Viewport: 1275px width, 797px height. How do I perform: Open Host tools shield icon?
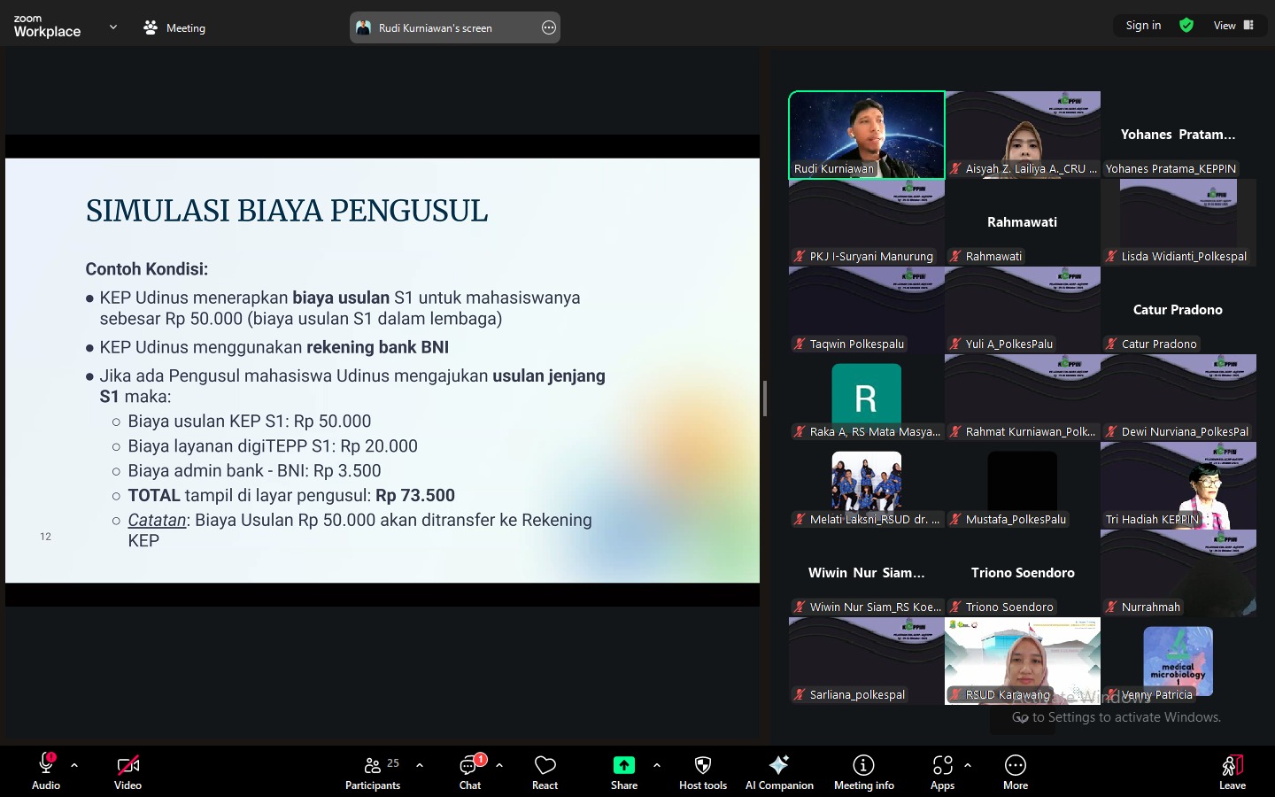[x=702, y=771]
